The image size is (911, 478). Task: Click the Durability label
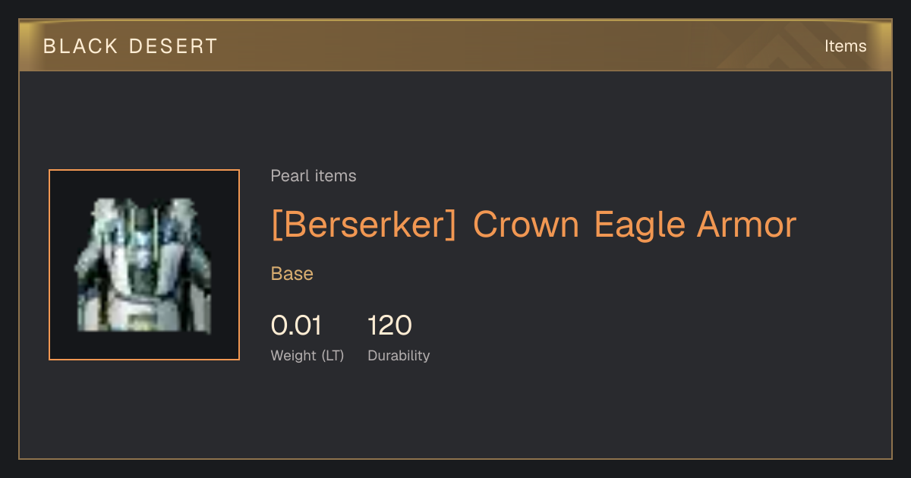(399, 356)
